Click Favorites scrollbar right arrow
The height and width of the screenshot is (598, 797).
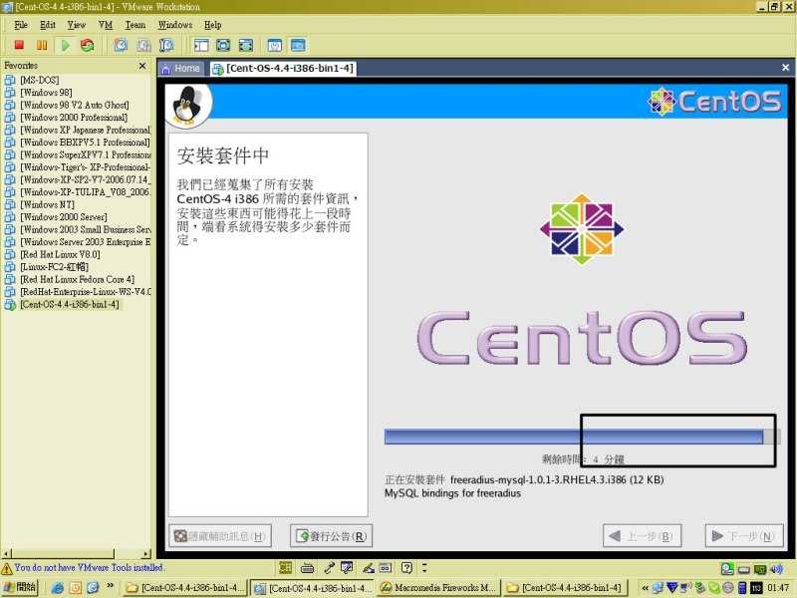(146, 553)
